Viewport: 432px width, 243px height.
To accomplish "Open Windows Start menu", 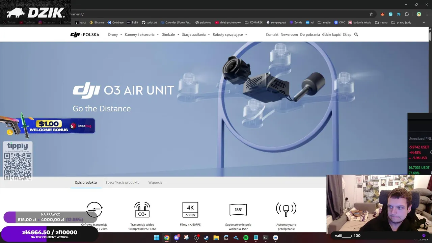I will [157, 238].
